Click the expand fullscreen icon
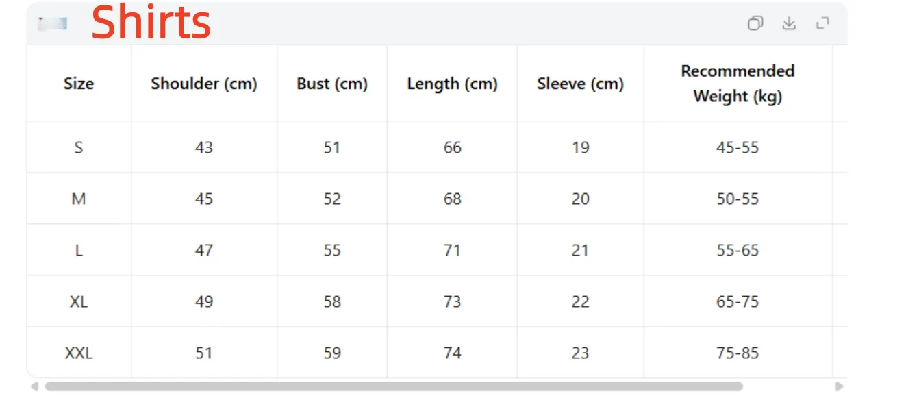Screen dimensions: 919x411 click(823, 23)
